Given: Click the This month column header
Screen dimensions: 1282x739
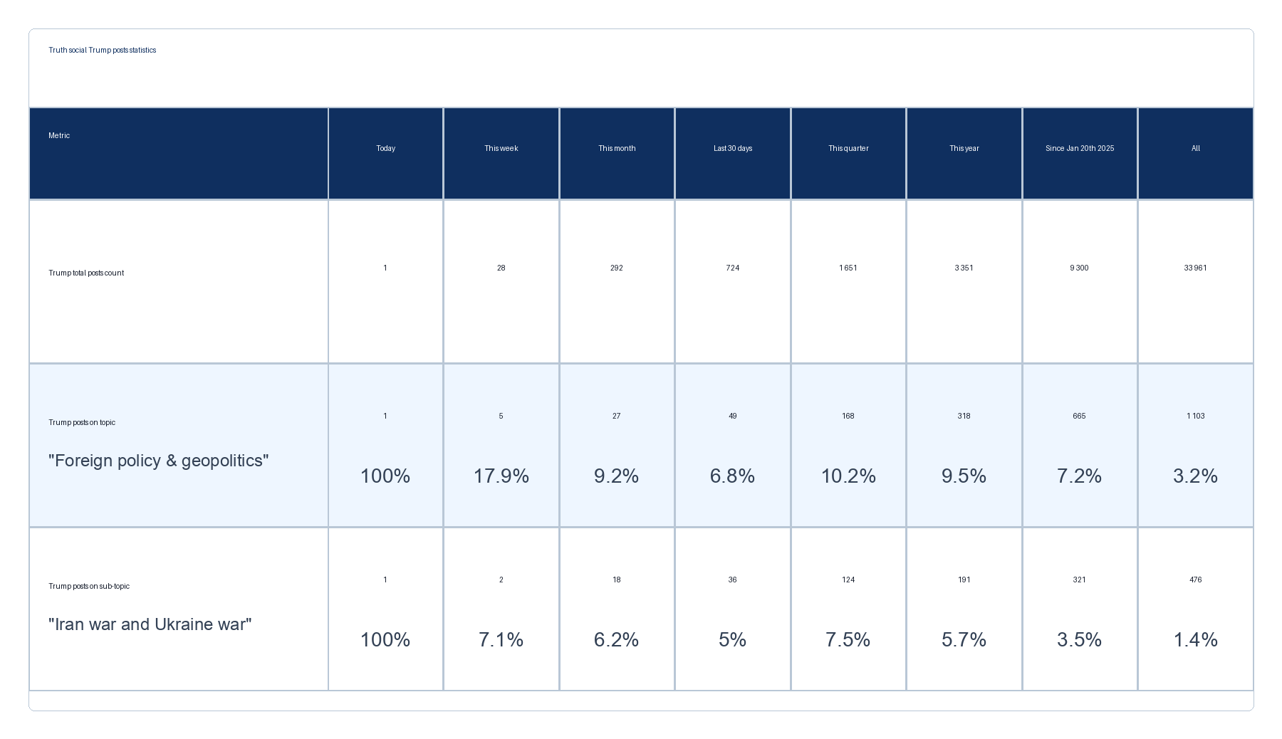Looking at the screenshot, I should [617, 148].
